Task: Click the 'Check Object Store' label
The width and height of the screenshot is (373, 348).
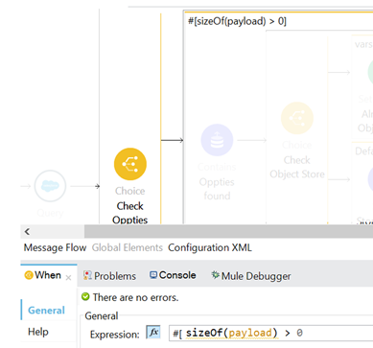Action: point(297,167)
